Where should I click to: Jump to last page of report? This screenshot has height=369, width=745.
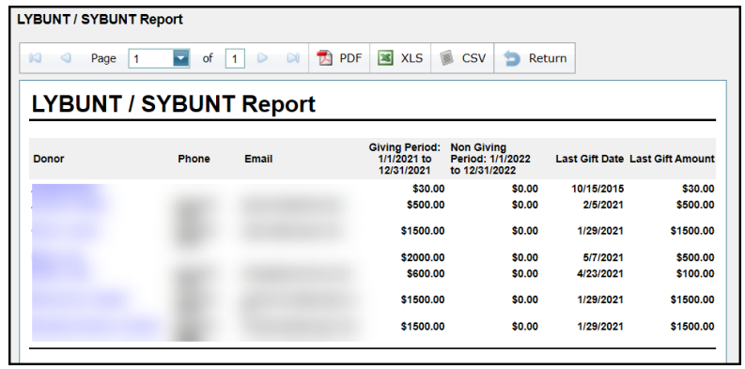pos(293,58)
